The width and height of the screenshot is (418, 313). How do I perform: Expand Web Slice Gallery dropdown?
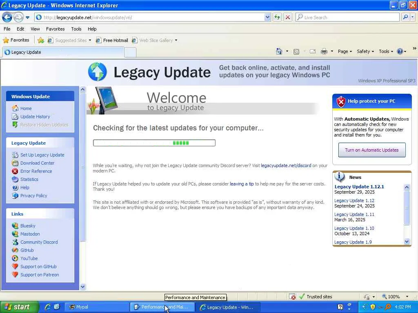176,40
